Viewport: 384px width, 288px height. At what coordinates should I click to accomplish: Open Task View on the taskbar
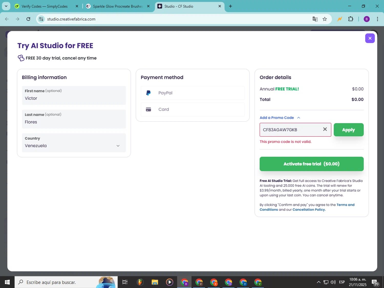(x=125, y=282)
